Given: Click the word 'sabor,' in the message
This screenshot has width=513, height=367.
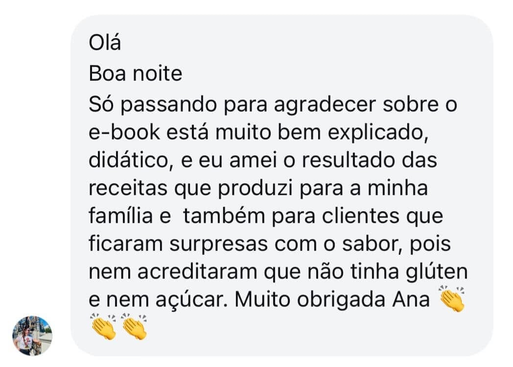Looking at the screenshot, I should click(x=372, y=244).
